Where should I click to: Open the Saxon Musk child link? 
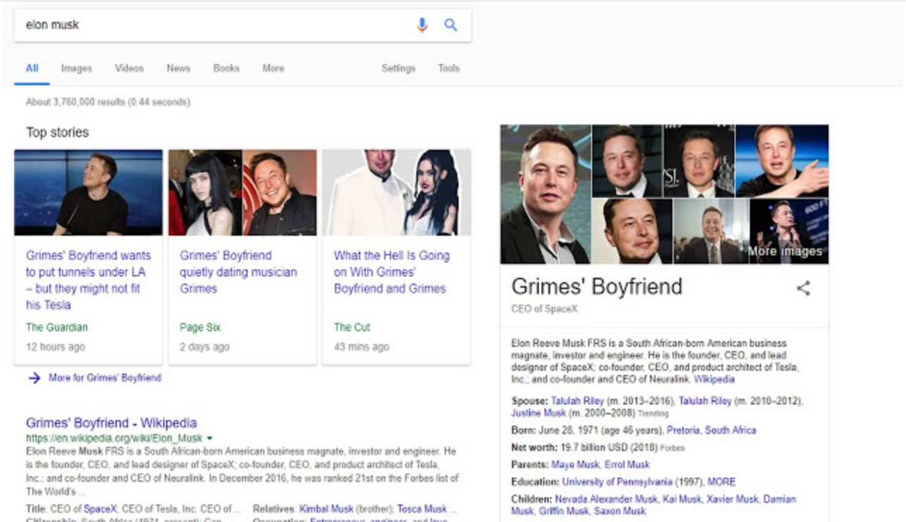point(619,511)
